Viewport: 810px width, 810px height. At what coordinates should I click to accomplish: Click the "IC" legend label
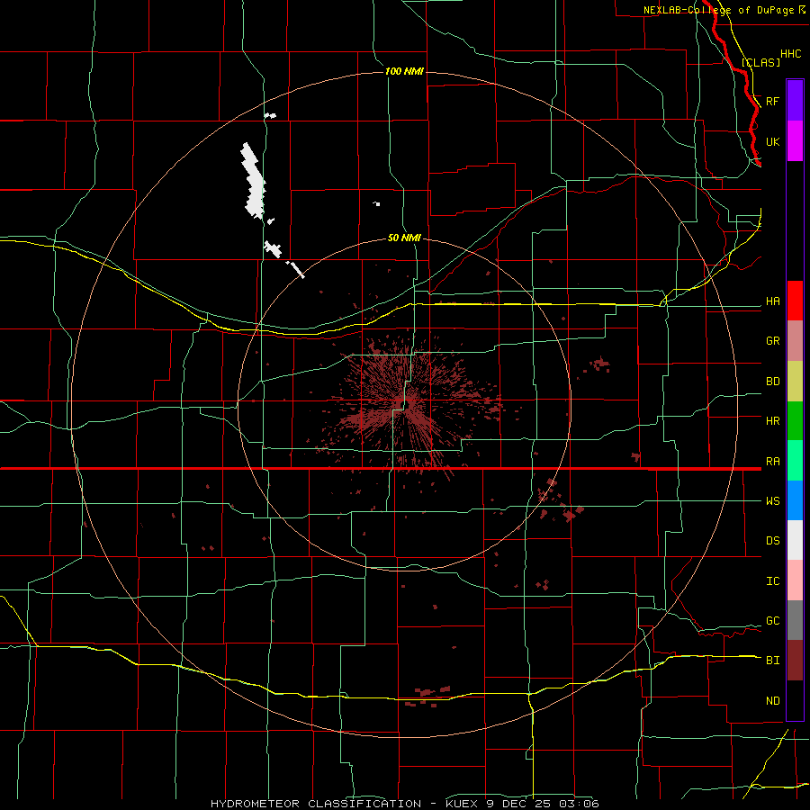click(x=772, y=581)
